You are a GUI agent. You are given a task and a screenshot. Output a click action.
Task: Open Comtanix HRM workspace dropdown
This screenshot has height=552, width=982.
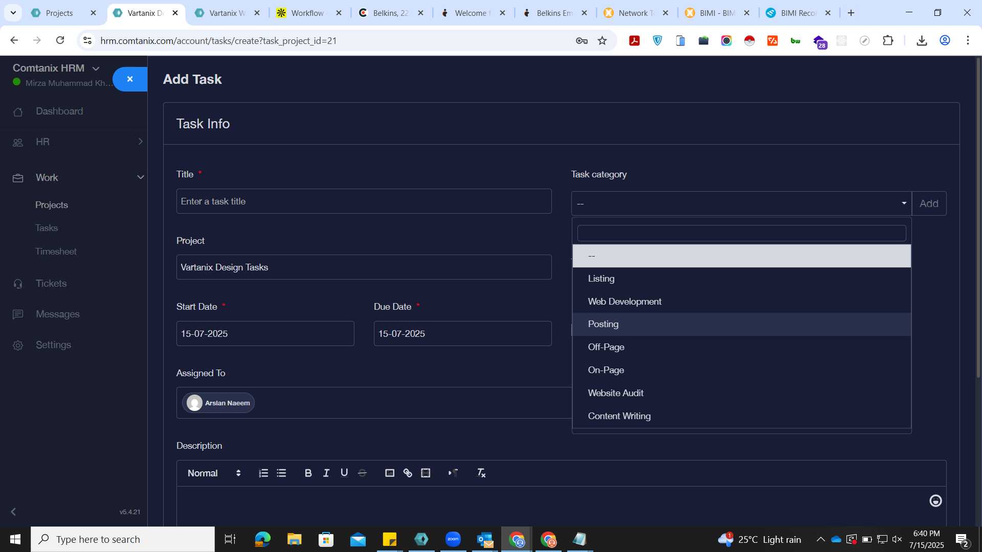coord(56,68)
